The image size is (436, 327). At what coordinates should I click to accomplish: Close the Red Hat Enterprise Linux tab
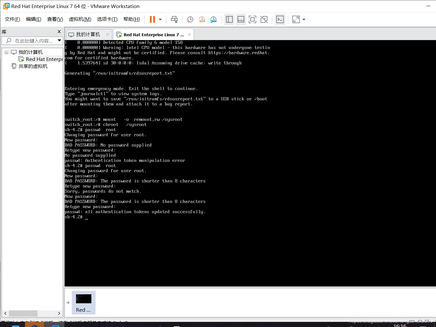tap(189, 35)
